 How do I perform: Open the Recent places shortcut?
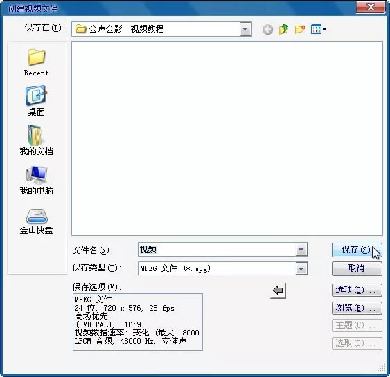[x=36, y=62]
